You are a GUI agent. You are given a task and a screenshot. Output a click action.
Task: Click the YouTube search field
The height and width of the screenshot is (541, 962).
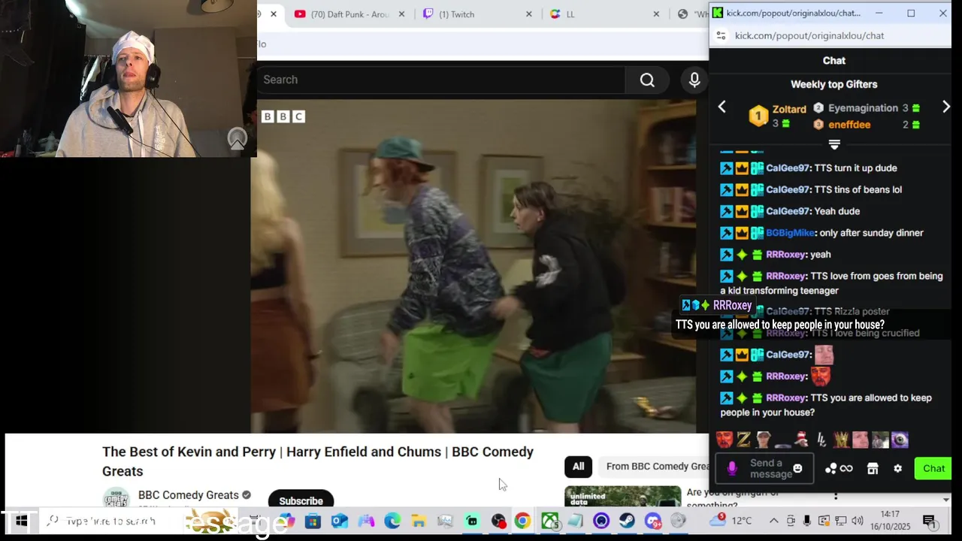441,80
